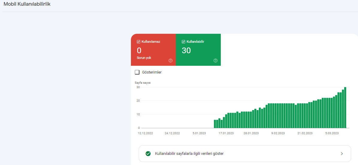This screenshot has height=165, width=358.
Task: Click the 28.01.2023 date label
Action: click(251, 133)
